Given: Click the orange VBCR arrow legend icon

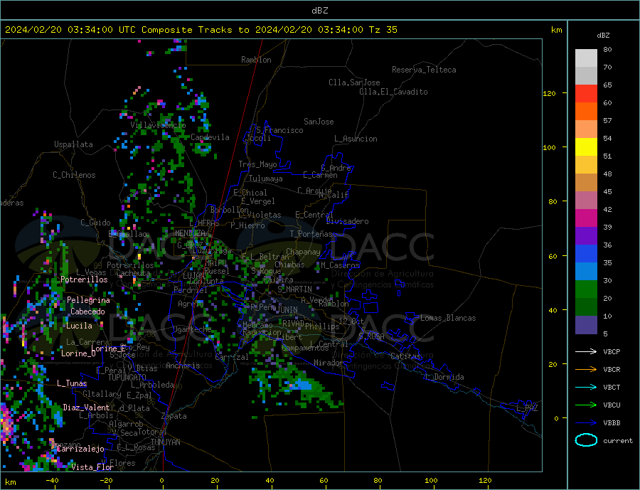Looking at the screenshot, I should pyautogui.click(x=586, y=370).
